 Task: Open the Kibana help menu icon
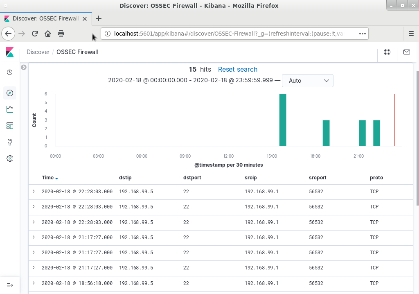tap(387, 52)
